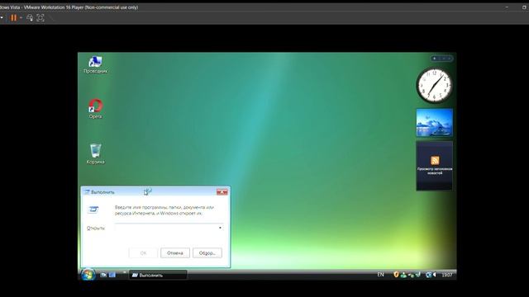Pause the virtual machine in VMware toolbar

[13, 17]
